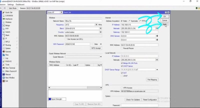Enable VPN Access checkbox

122,88
